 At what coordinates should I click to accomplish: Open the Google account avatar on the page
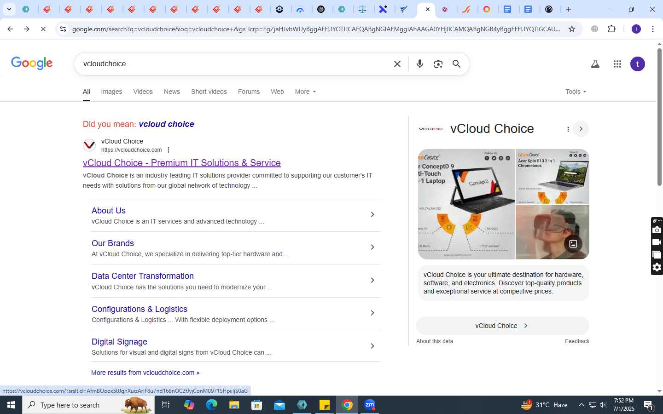point(638,64)
